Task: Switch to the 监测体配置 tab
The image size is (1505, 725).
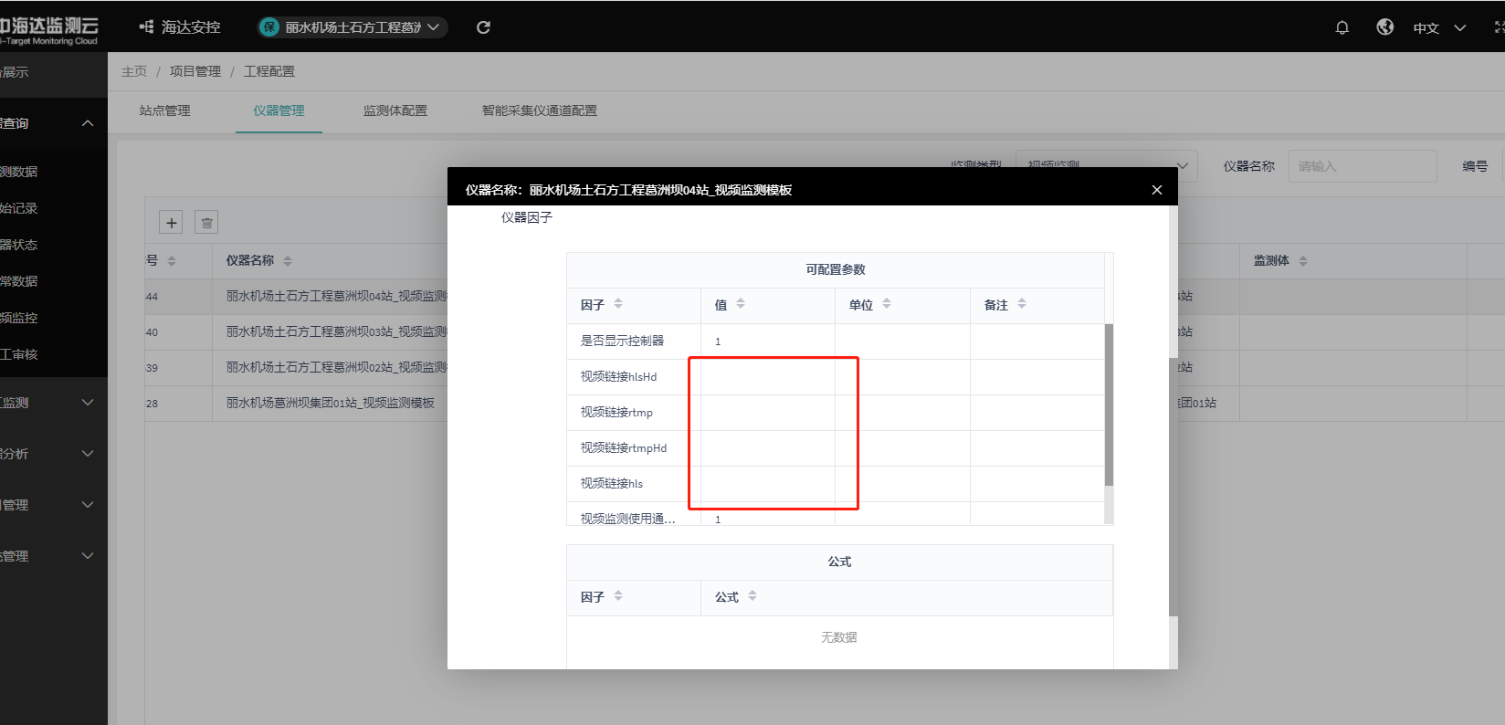Action: (x=395, y=110)
